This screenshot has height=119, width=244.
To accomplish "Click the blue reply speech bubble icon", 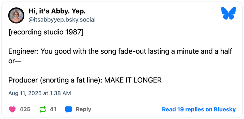I will click(69, 109).
